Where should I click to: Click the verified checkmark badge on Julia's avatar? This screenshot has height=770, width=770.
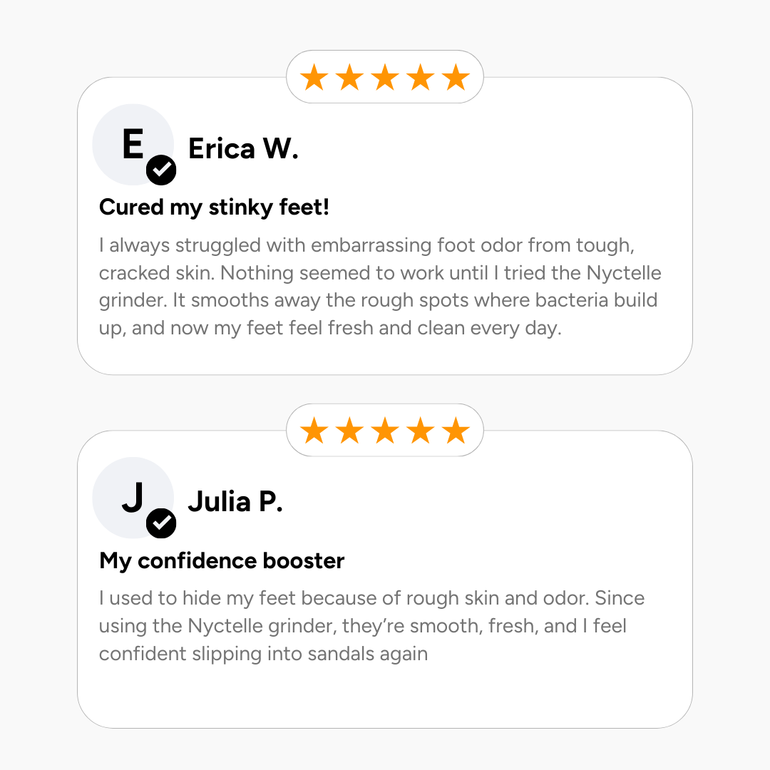tap(161, 523)
